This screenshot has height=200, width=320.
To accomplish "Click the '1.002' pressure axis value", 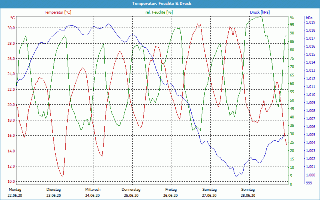I will [311, 159].
